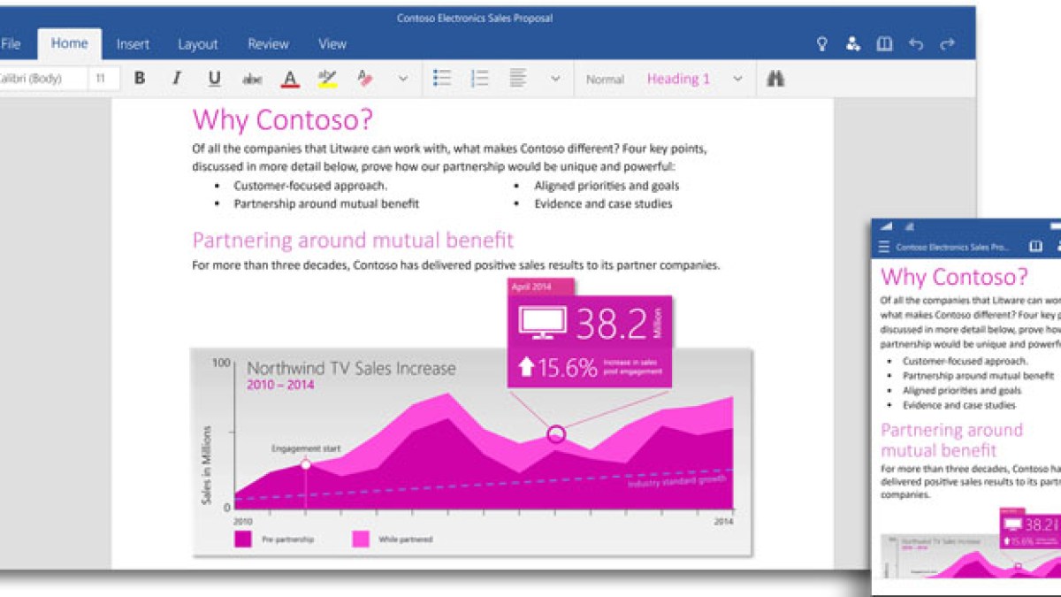Open Find with the binoculars icon
The height and width of the screenshot is (597, 1061).
[x=776, y=79]
